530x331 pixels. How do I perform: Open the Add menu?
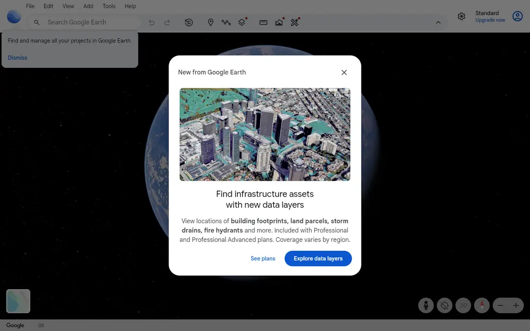tap(88, 6)
